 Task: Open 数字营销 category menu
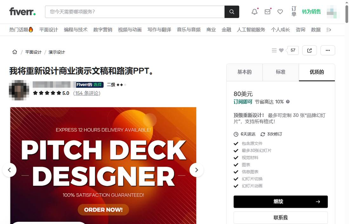coord(102,30)
